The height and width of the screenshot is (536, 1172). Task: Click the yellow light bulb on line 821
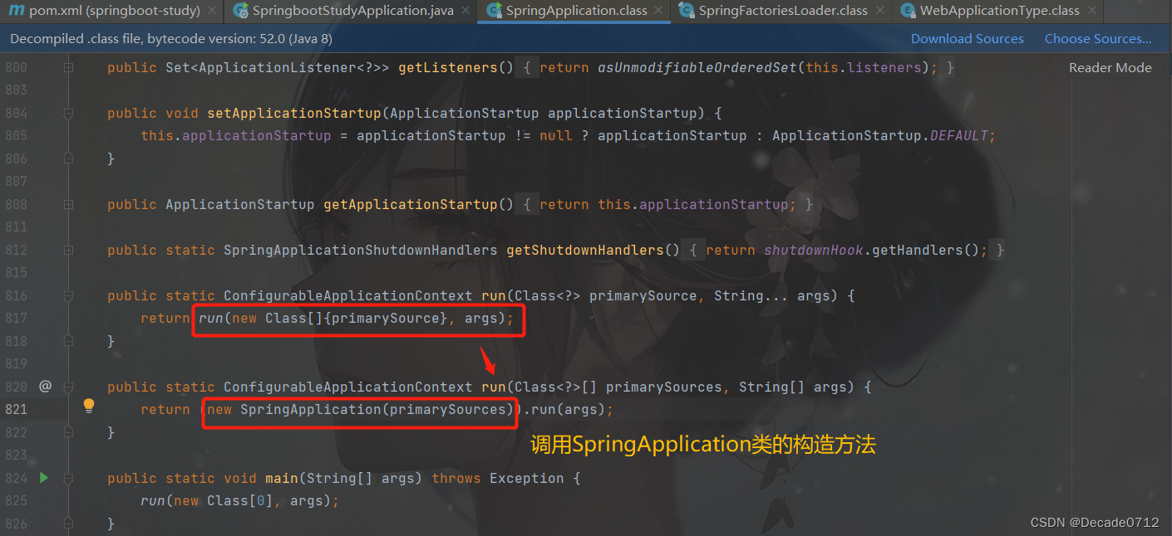coord(89,406)
